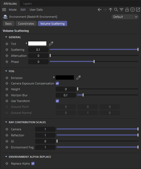Collapse the RAY CONTRIBUTION SCALES section

tap(6, 122)
